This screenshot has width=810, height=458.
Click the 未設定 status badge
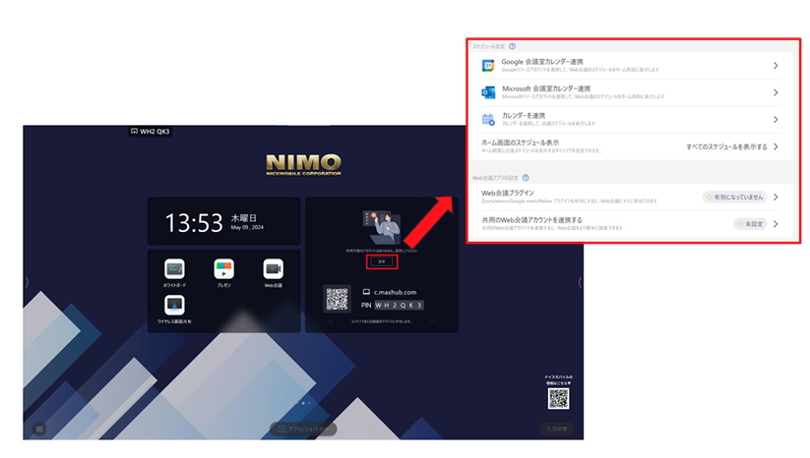coord(750,224)
